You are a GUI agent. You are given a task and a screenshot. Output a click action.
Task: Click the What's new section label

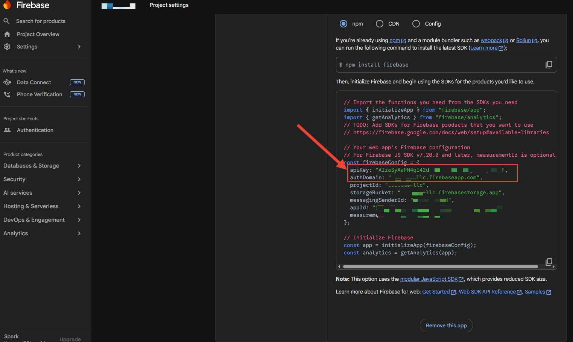[14, 71]
